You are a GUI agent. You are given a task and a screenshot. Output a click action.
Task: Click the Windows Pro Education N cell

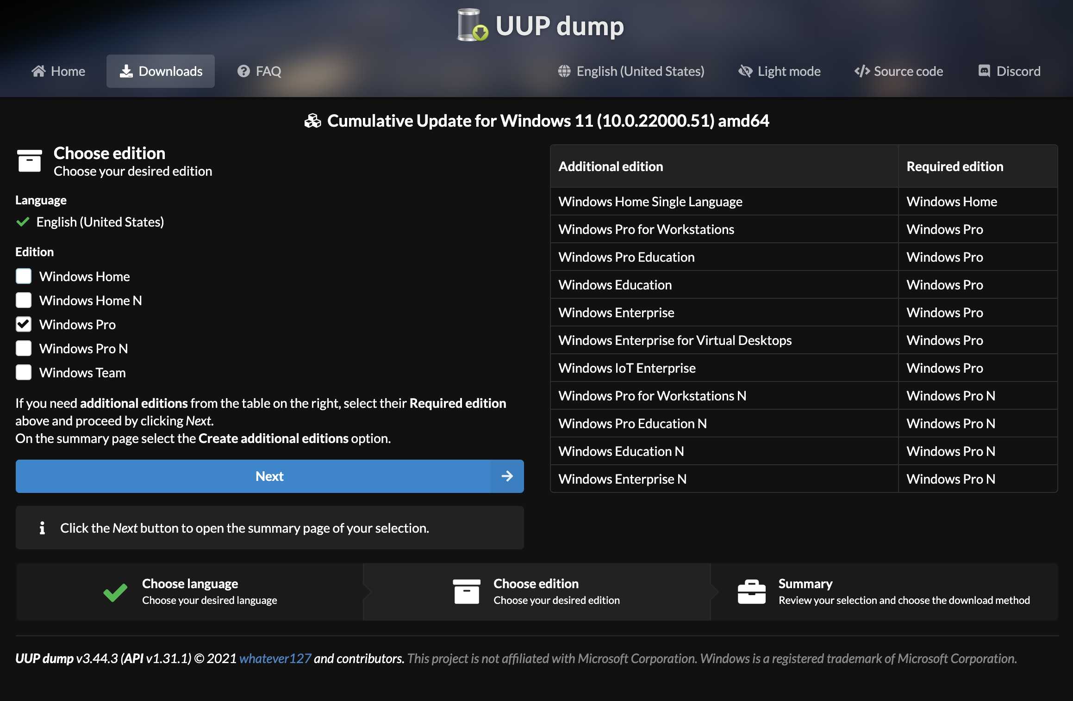724,424
